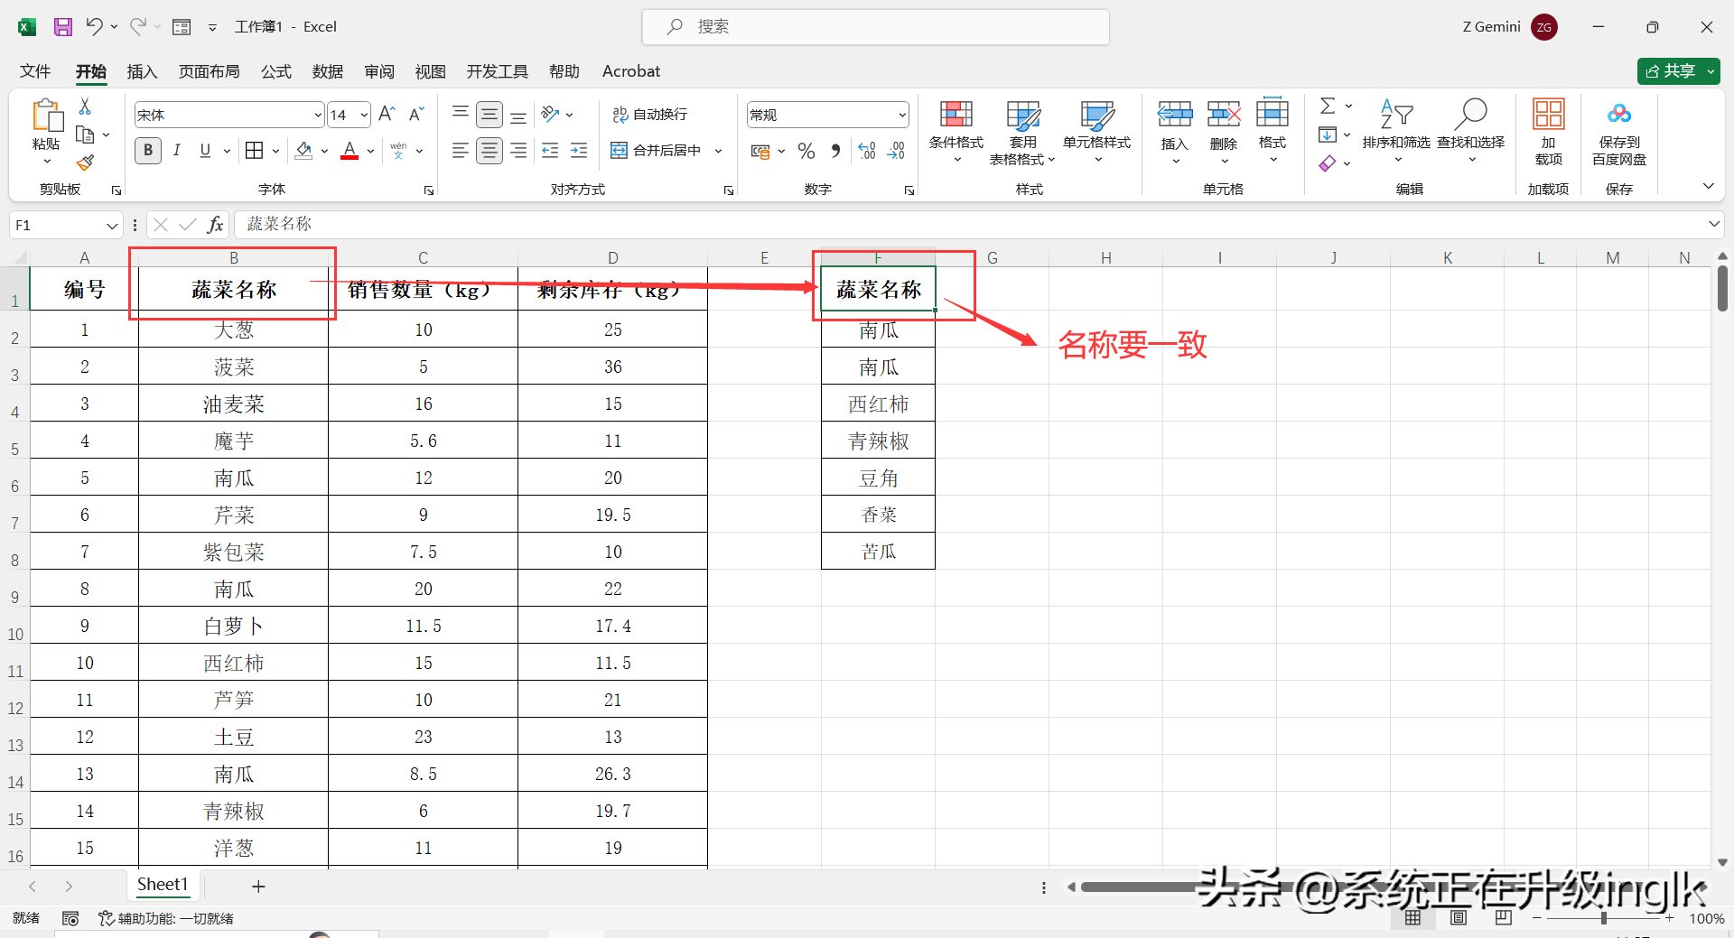Click the vertical scrollbar thumb
The image size is (1734, 938).
tap(1722, 288)
